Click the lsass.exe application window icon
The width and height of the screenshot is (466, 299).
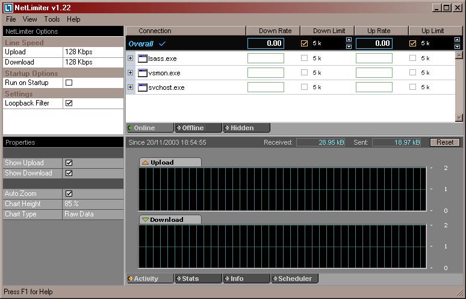click(x=143, y=58)
